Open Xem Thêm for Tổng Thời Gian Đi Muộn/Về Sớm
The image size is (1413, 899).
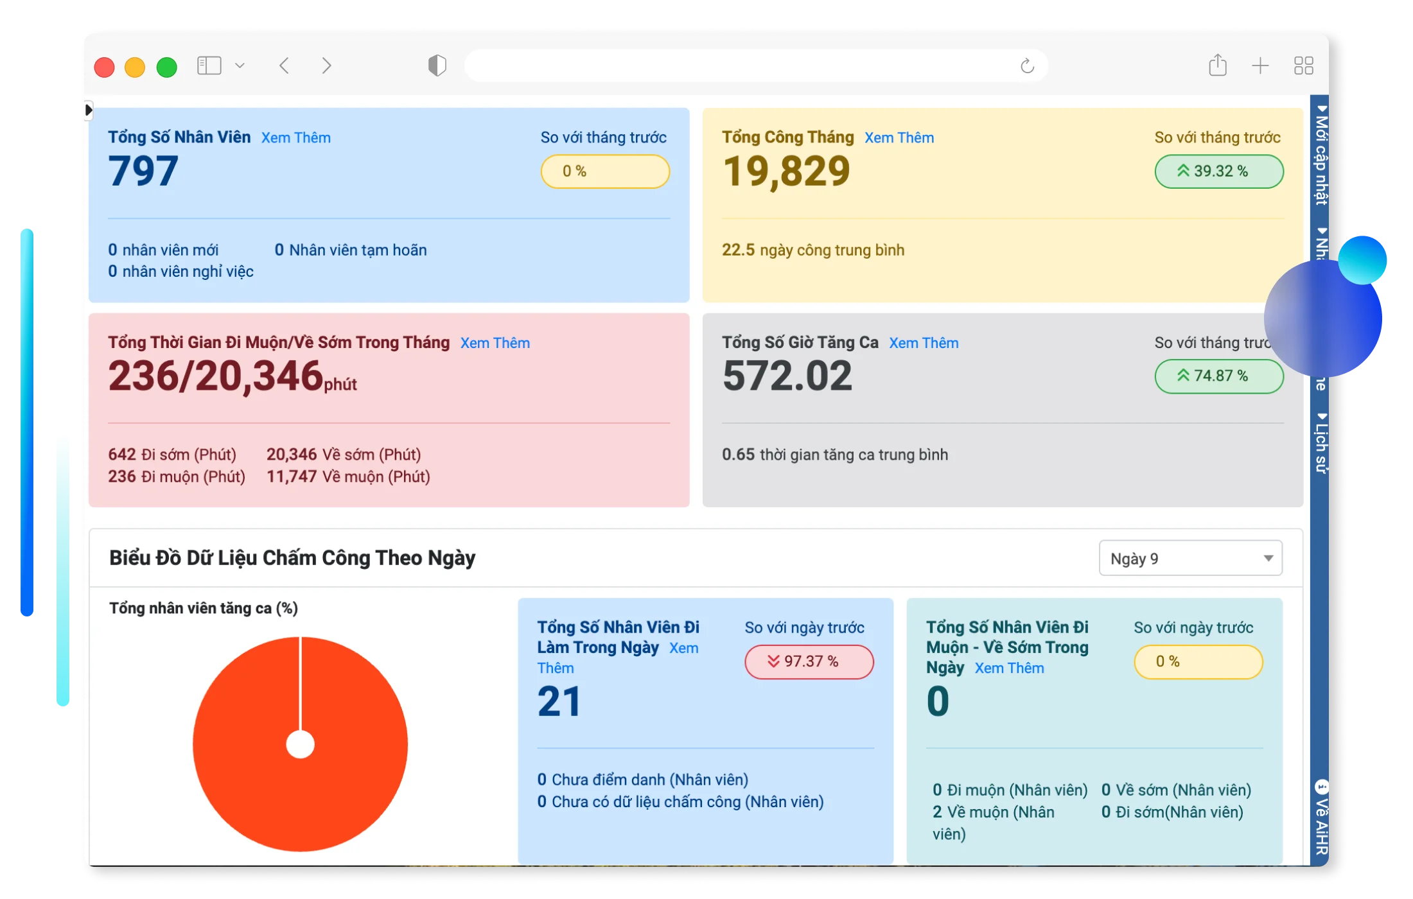(495, 343)
